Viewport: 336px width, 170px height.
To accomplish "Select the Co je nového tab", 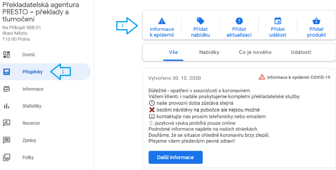I will (x=255, y=52).
